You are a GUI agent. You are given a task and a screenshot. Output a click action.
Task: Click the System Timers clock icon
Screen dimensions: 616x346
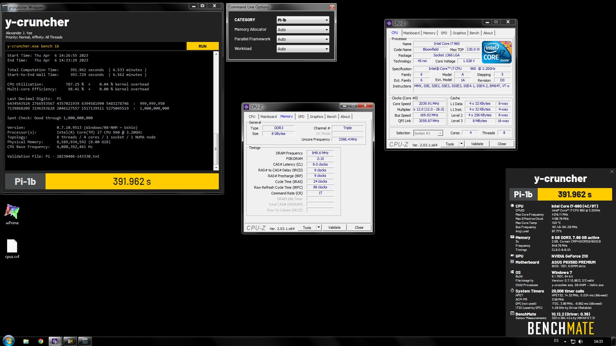(512, 291)
